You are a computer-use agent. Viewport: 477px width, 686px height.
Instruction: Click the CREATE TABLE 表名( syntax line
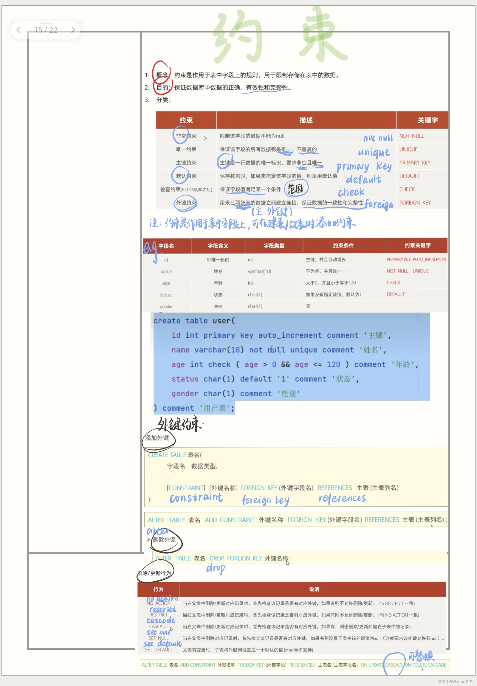tap(175, 455)
